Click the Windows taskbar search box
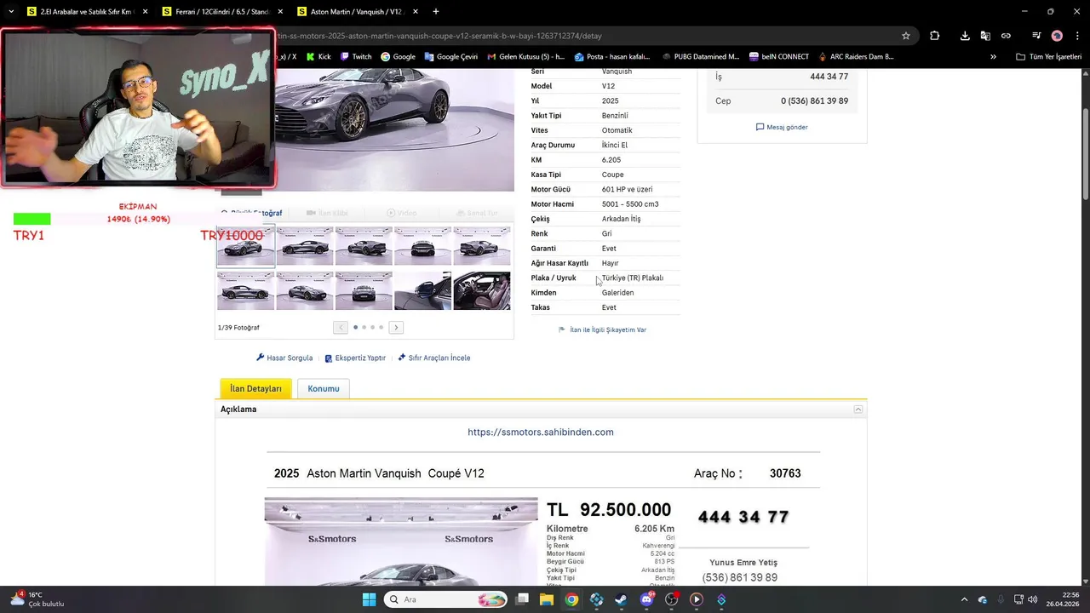Screen dimensions: 1090x613 pos(446,599)
